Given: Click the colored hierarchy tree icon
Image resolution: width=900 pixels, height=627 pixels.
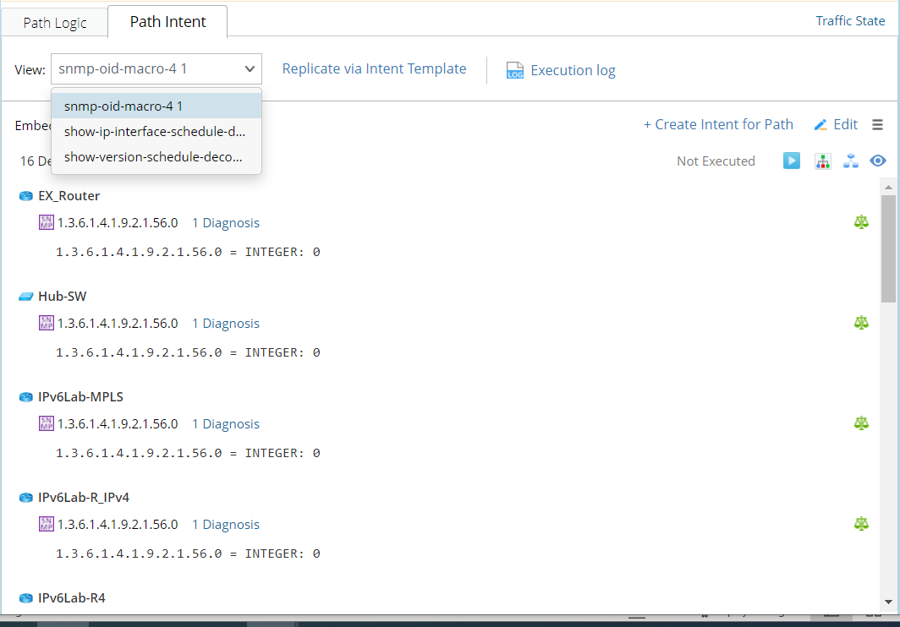Looking at the screenshot, I should point(822,161).
